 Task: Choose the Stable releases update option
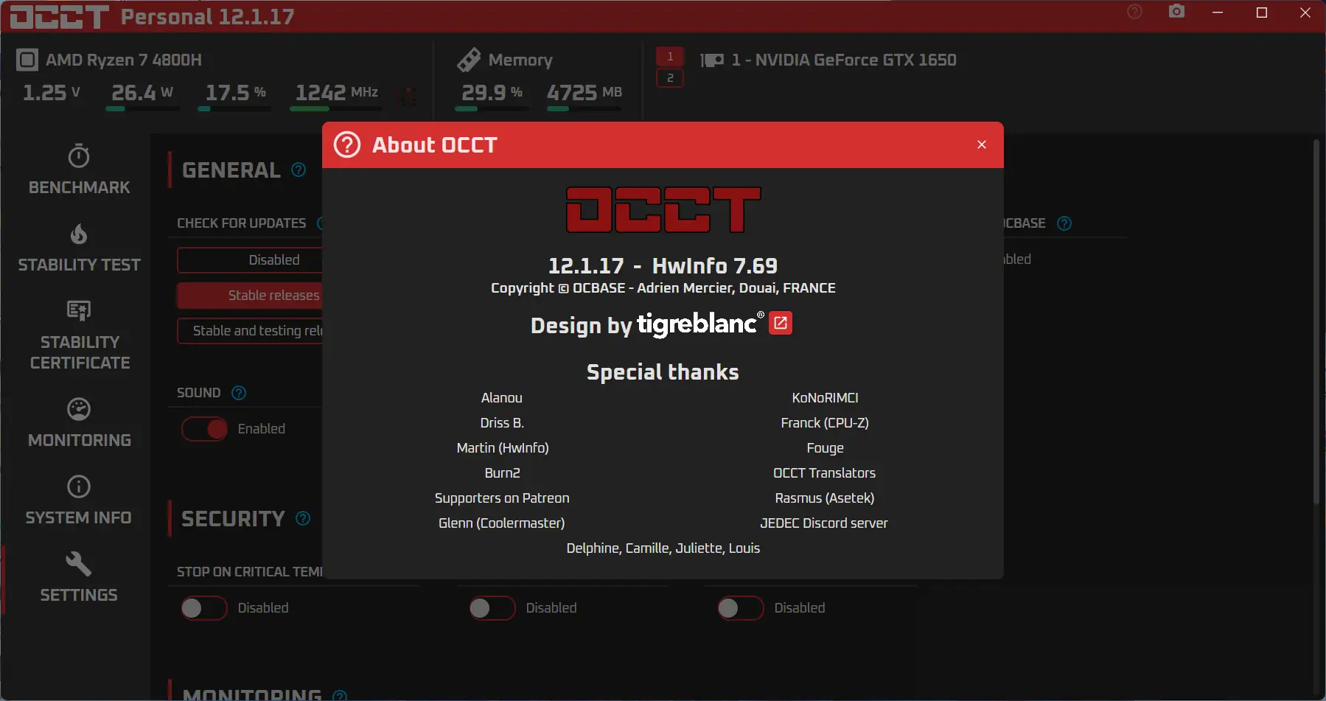pos(250,296)
